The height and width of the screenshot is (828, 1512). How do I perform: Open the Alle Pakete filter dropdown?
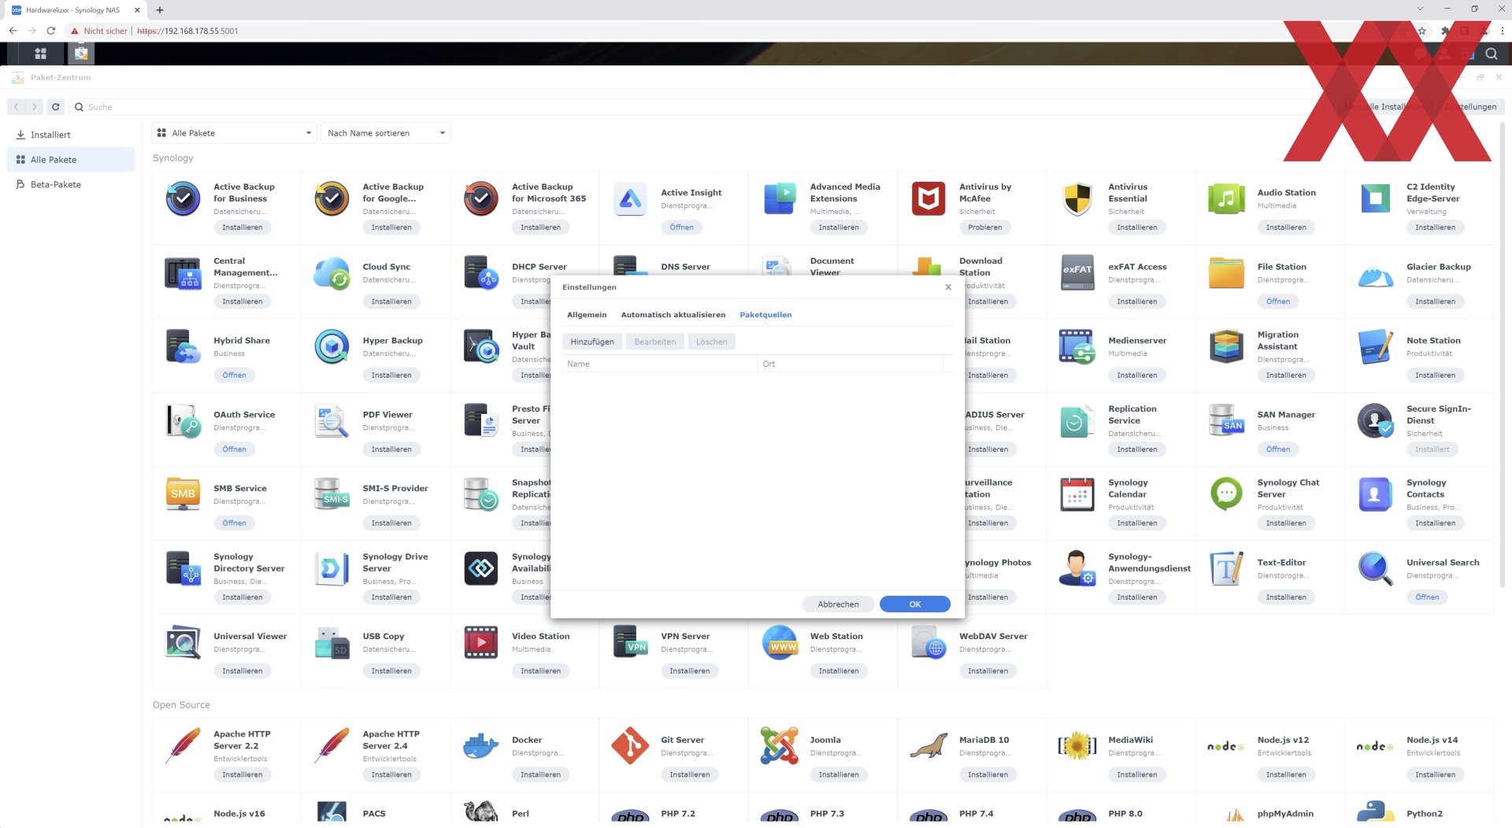[235, 133]
